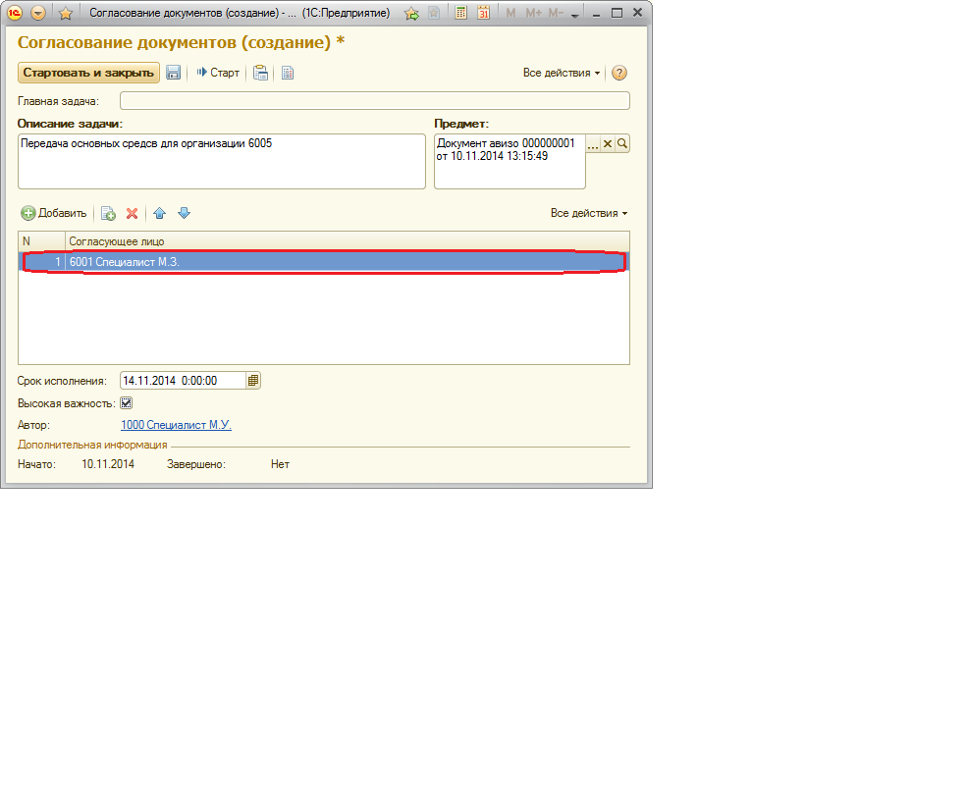
Task: Toggle the Высокая важность checkbox
Action: click(x=126, y=403)
